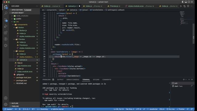This screenshot has width=197, height=111.
Task: Open .gitignore in the file tree
Action: 24,75
